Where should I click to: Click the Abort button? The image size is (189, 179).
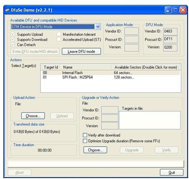click(19, 173)
